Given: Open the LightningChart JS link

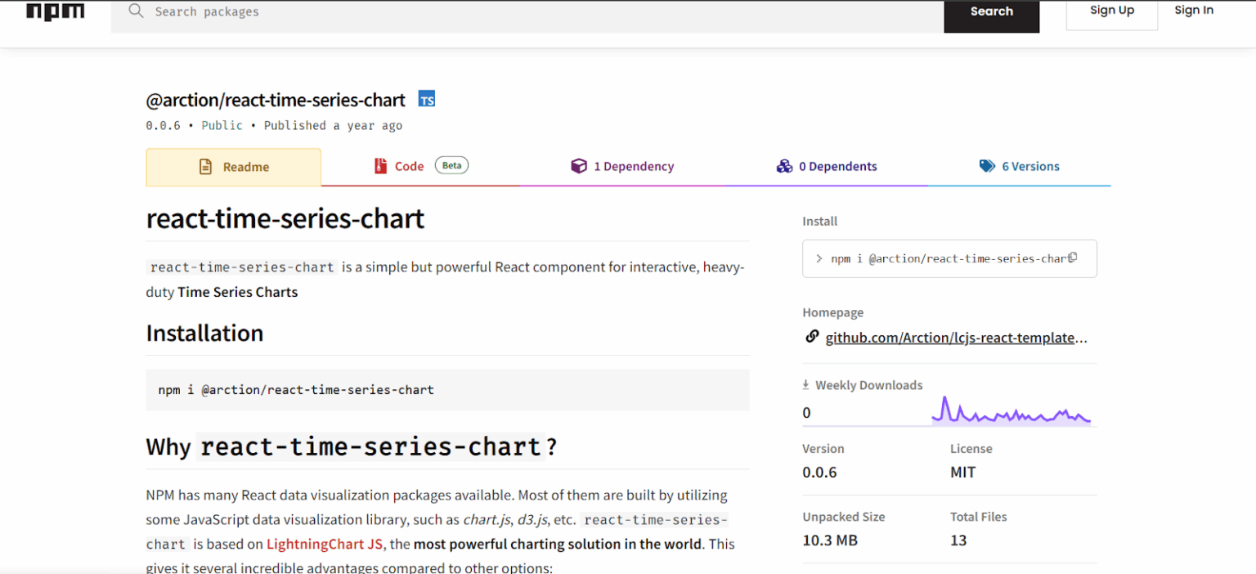Looking at the screenshot, I should (x=324, y=544).
